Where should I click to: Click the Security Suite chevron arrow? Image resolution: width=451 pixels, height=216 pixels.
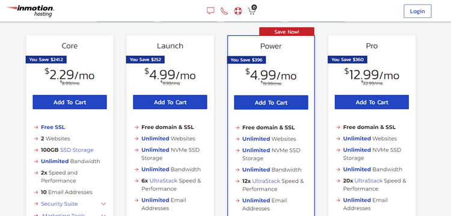(103, 204)
